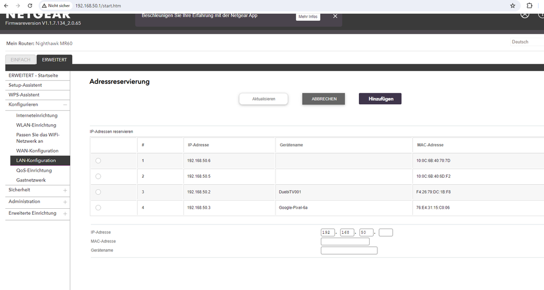The image size is (544, 290).
Task: Open Interneteinrichtung settings
Action: [37, 116]
